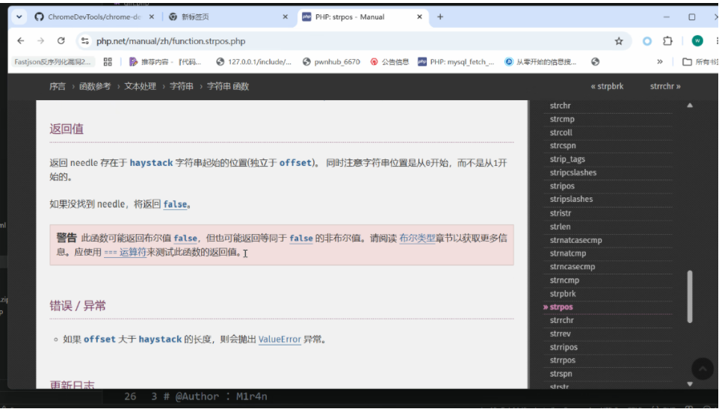Select strcoll in the function sidebar
The image size is (722, 412).
[561, 132]
